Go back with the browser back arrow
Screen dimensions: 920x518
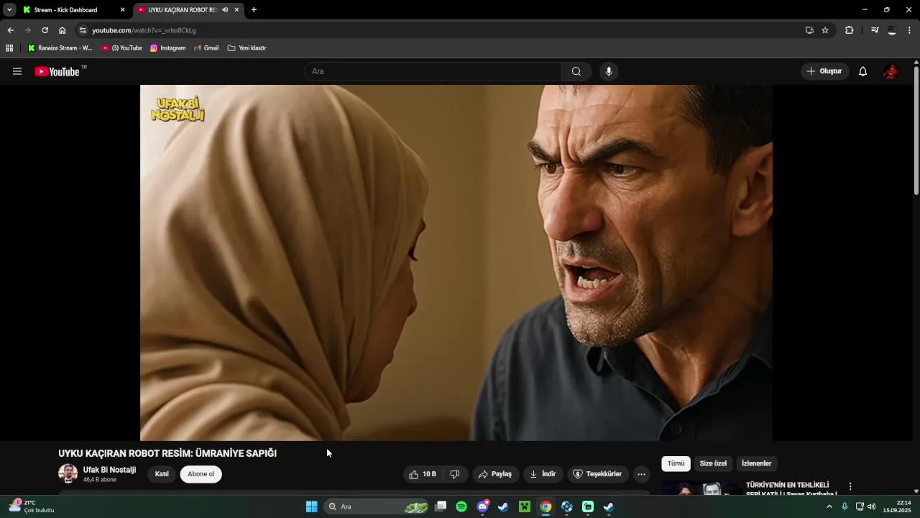pos(10,30)
